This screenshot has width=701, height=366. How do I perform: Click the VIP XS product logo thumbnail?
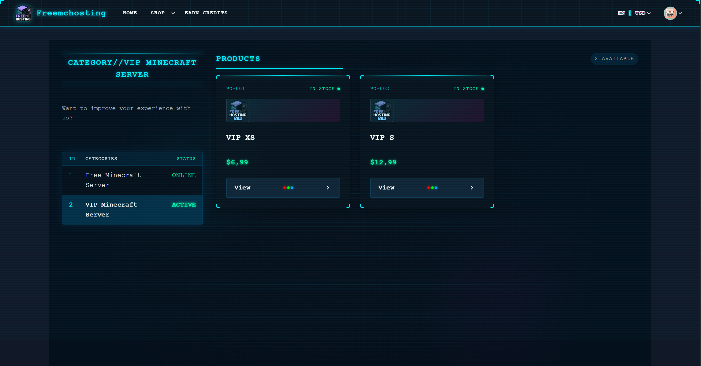(x=238, y=110)
